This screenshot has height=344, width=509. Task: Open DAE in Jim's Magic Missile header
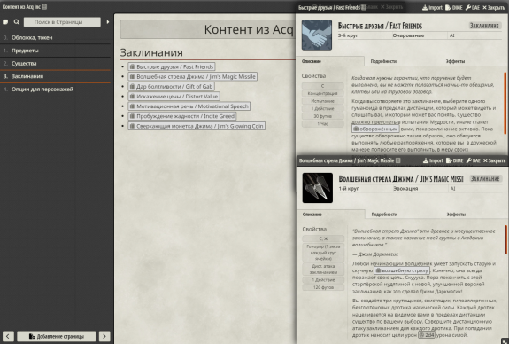pos(473,160)
